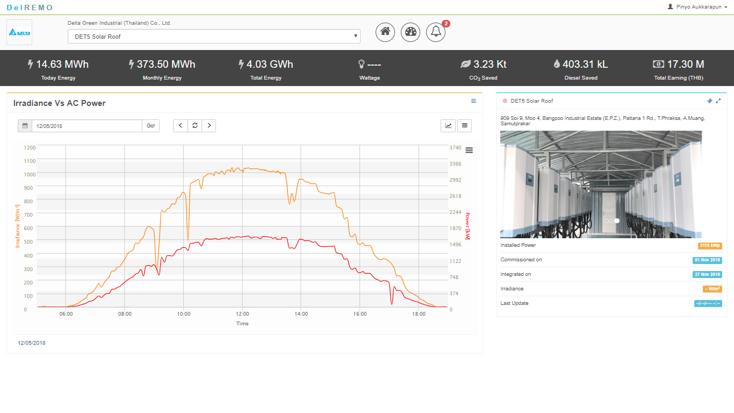Screen dimensions: 734x413
Task: Click the date input field
Action: 87,126
